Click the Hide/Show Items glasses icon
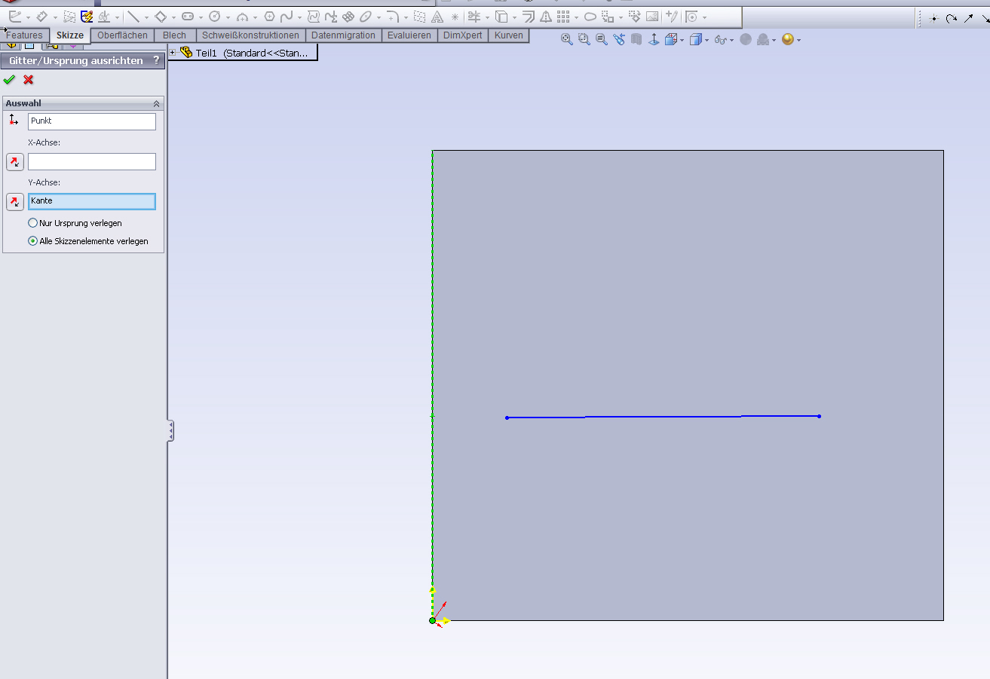 tap(720, 39)
